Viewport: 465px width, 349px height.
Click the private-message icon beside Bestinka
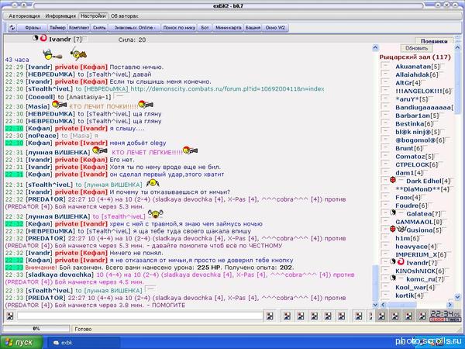point(385,123)
